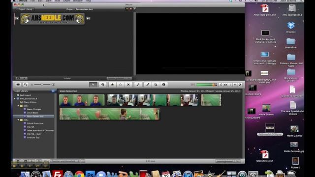This screenshot has width=315, height=177.
Task: Select I want a yearbook 4 Christmas event
Action: pos(40,130)
